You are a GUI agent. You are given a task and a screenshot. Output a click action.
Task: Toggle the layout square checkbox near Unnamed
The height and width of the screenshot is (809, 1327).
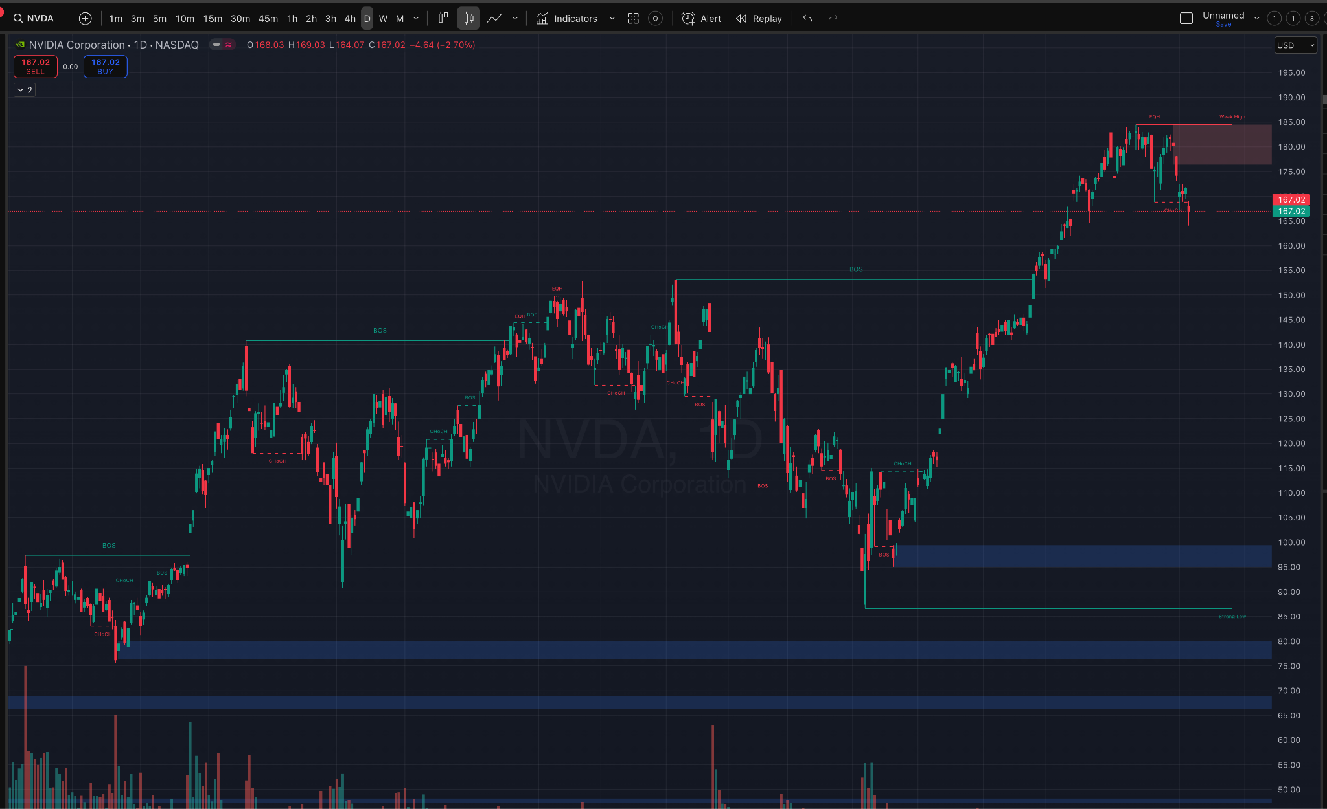click(1186, 18)
